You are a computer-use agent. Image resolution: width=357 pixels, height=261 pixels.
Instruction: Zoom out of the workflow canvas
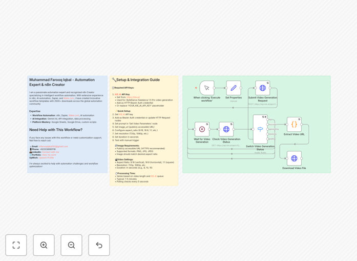click(x=71, y=245)
